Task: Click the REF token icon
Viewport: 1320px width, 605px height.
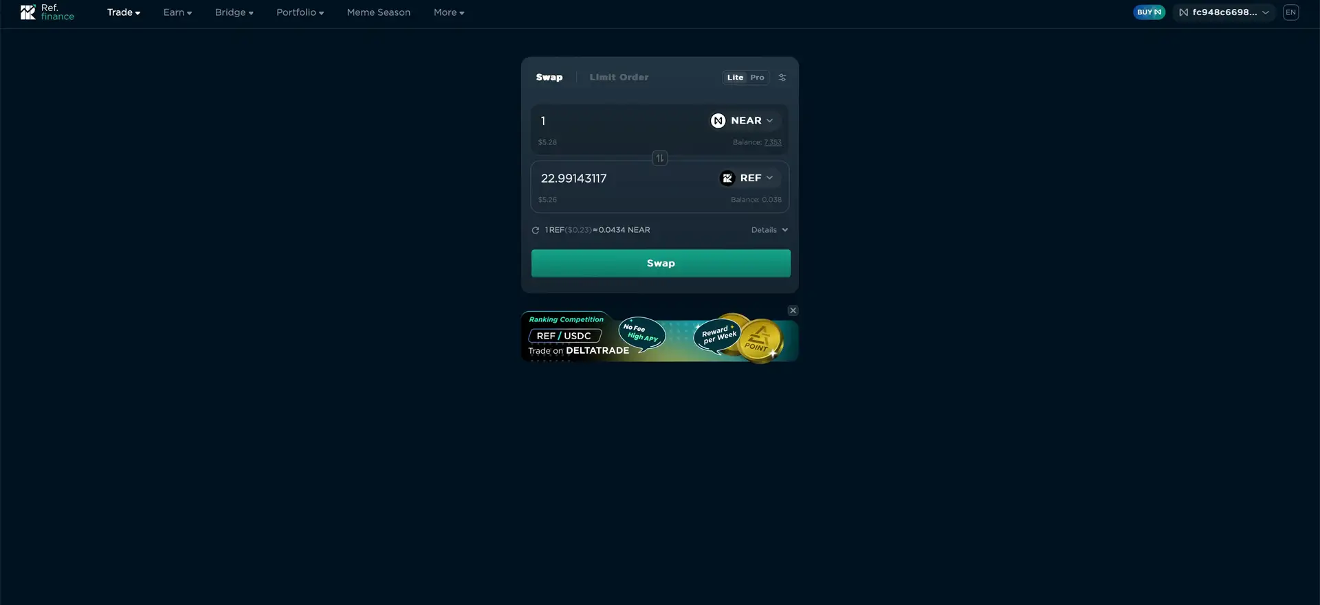Action: coord(727,179)
